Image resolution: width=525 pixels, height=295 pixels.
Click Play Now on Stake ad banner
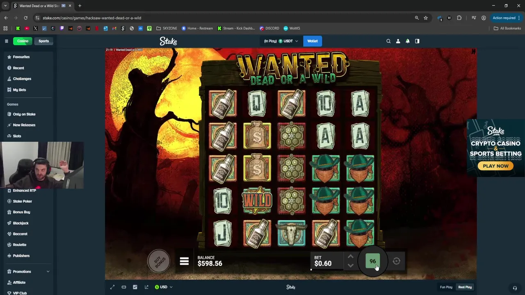coord(495,166)
